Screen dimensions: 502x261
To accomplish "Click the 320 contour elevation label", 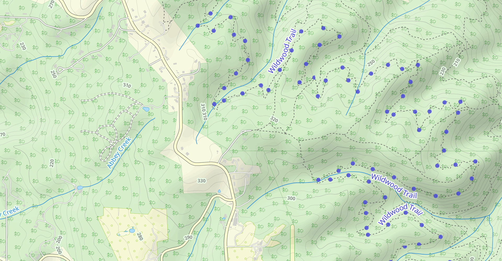I will [274, 120].
